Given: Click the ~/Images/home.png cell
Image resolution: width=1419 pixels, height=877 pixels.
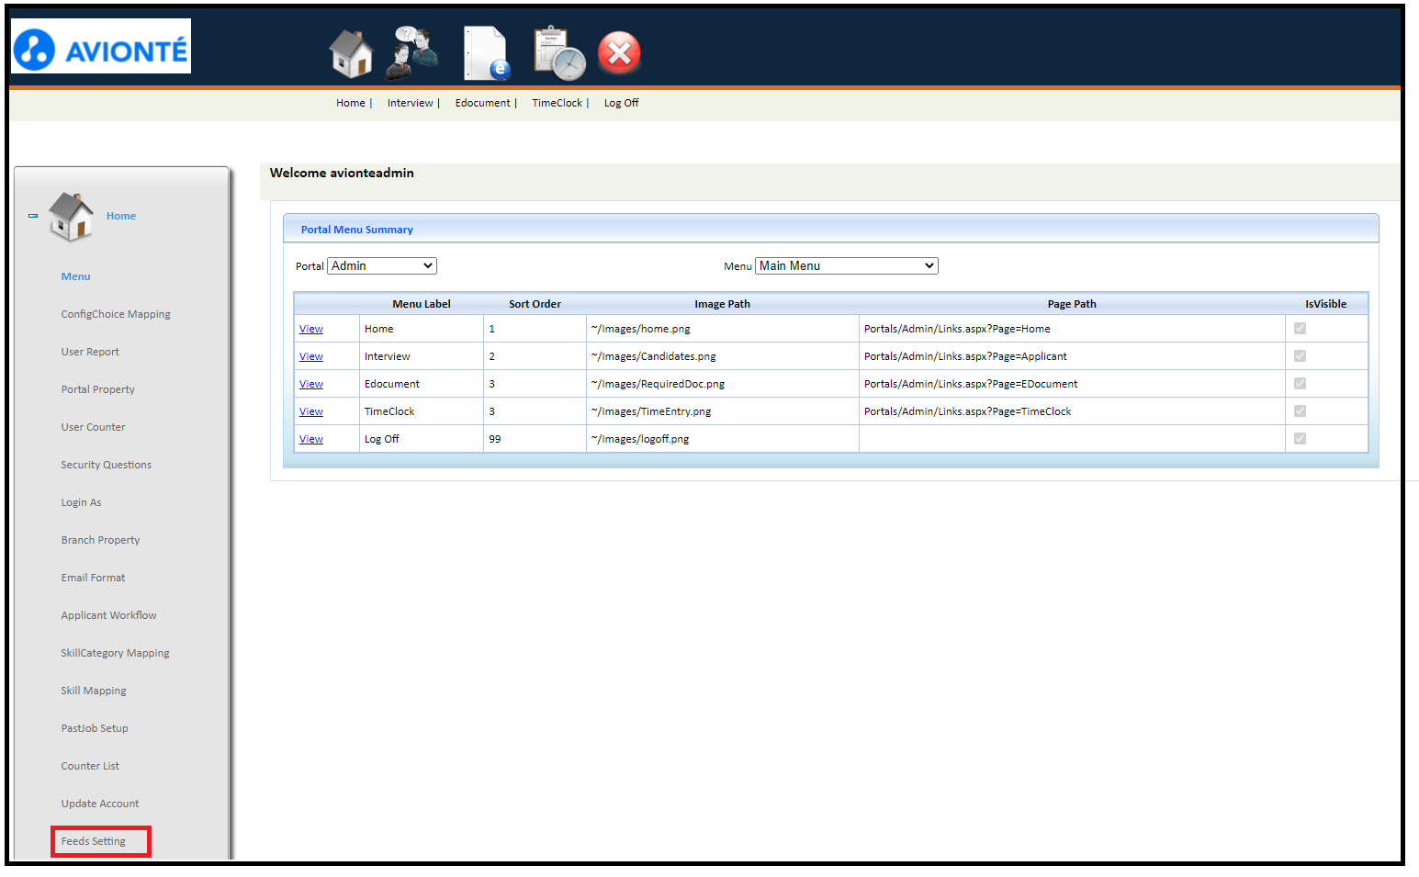Looking at the screenshot, I should pos(722,329).
